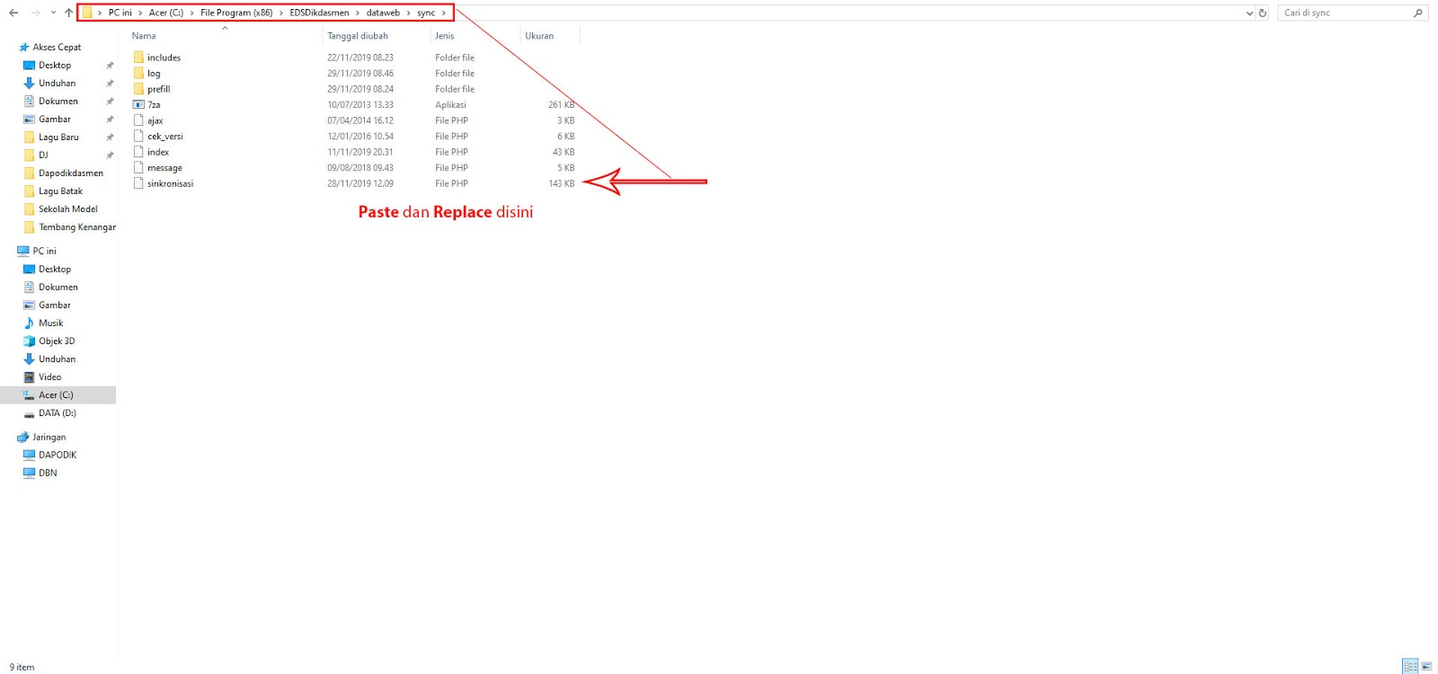Click date '28/11/2019 12.09' cell
Viewport: 1438px width, 674px height.
360,183
